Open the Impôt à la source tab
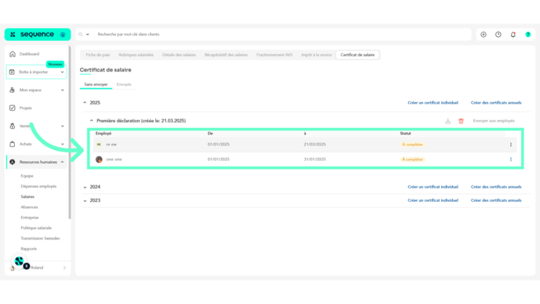 click(316, 55)
